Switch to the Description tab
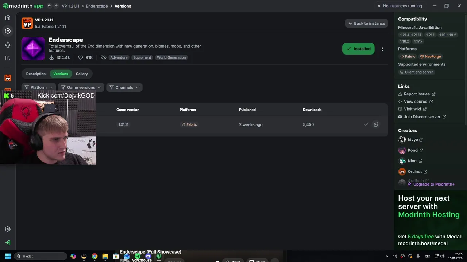The width and height of the screenshot is (467, 262). click(x=36, y=74)
